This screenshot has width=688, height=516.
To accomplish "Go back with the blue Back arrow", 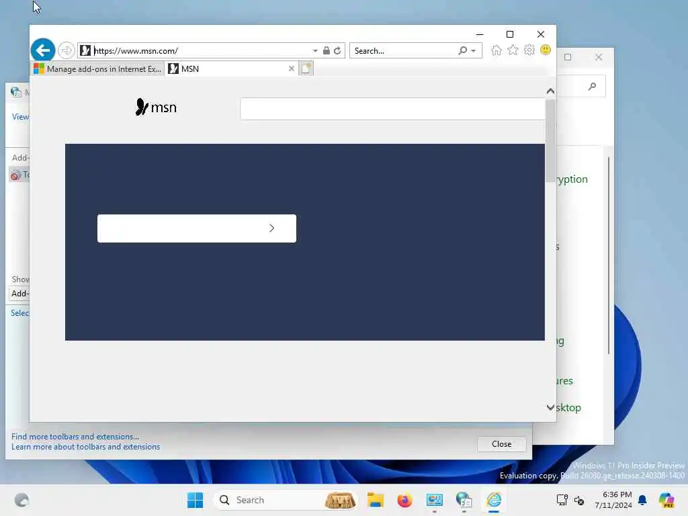I will pos(43,50).
